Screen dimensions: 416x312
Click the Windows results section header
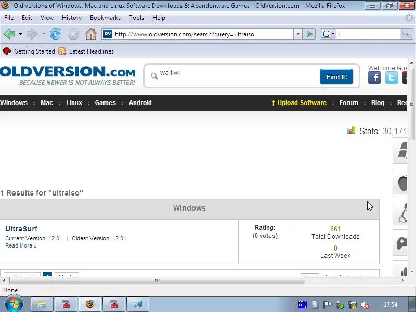[x=189, y=209]
